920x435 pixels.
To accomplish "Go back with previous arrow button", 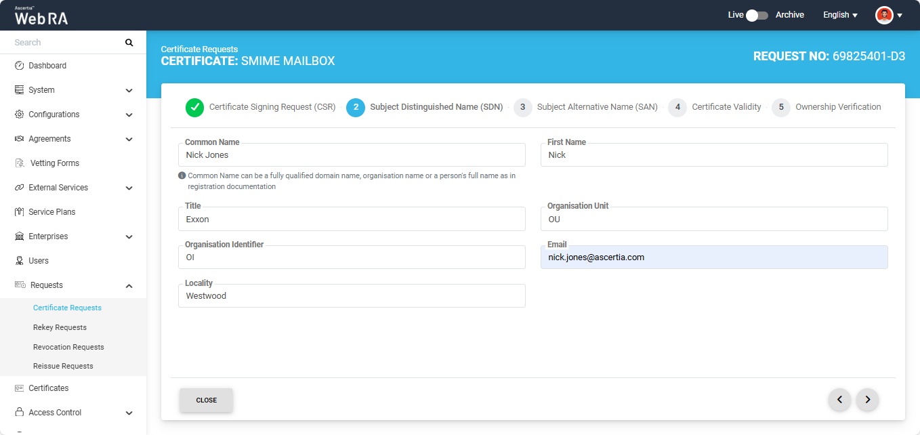I will pos(839,400).
